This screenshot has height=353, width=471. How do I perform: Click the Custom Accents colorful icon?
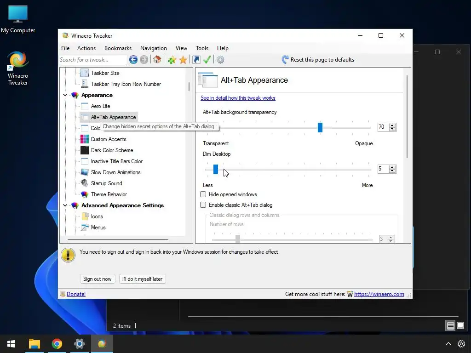click(85, 139)
